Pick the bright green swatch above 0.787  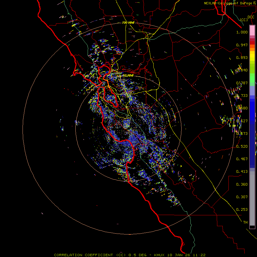pyautogui.click(x=252, y=78)
